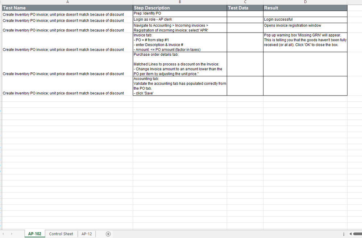362x238 pixels.
Task: Select the AP-102 sheet tab
Action: point(34,234)
